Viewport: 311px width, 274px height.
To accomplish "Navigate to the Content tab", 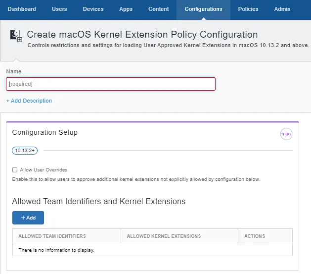I will (x=159, y=9).
